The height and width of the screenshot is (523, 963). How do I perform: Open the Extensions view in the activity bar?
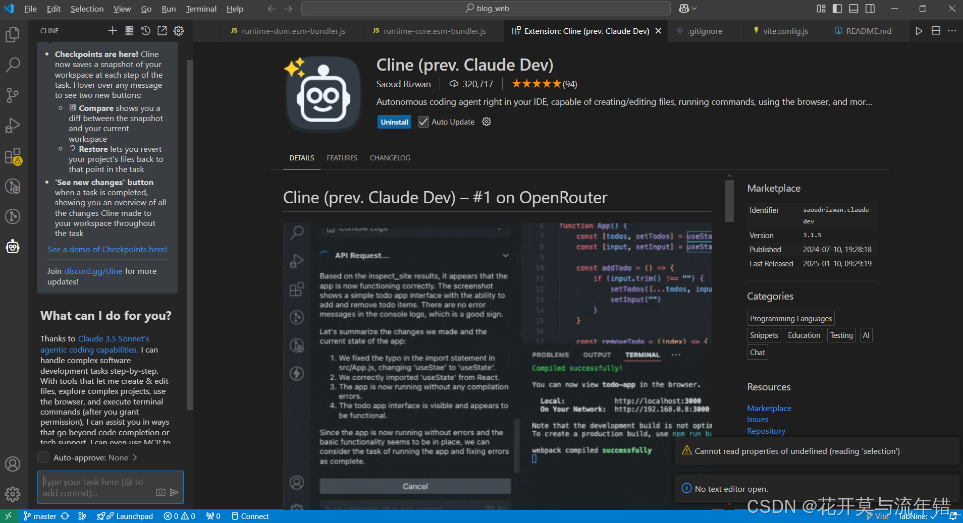point(13,156)
